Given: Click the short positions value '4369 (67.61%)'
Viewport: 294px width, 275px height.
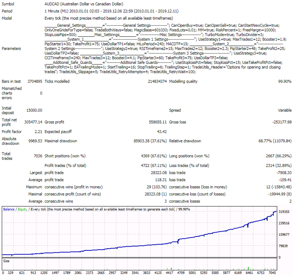Looking at the screenshot, I should pos(154,156).
